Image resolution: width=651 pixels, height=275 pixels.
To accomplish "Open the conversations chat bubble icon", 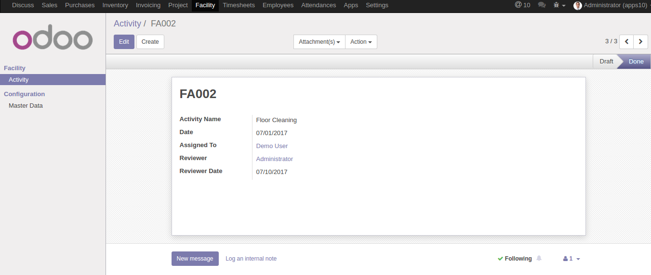I will (542, 5).
